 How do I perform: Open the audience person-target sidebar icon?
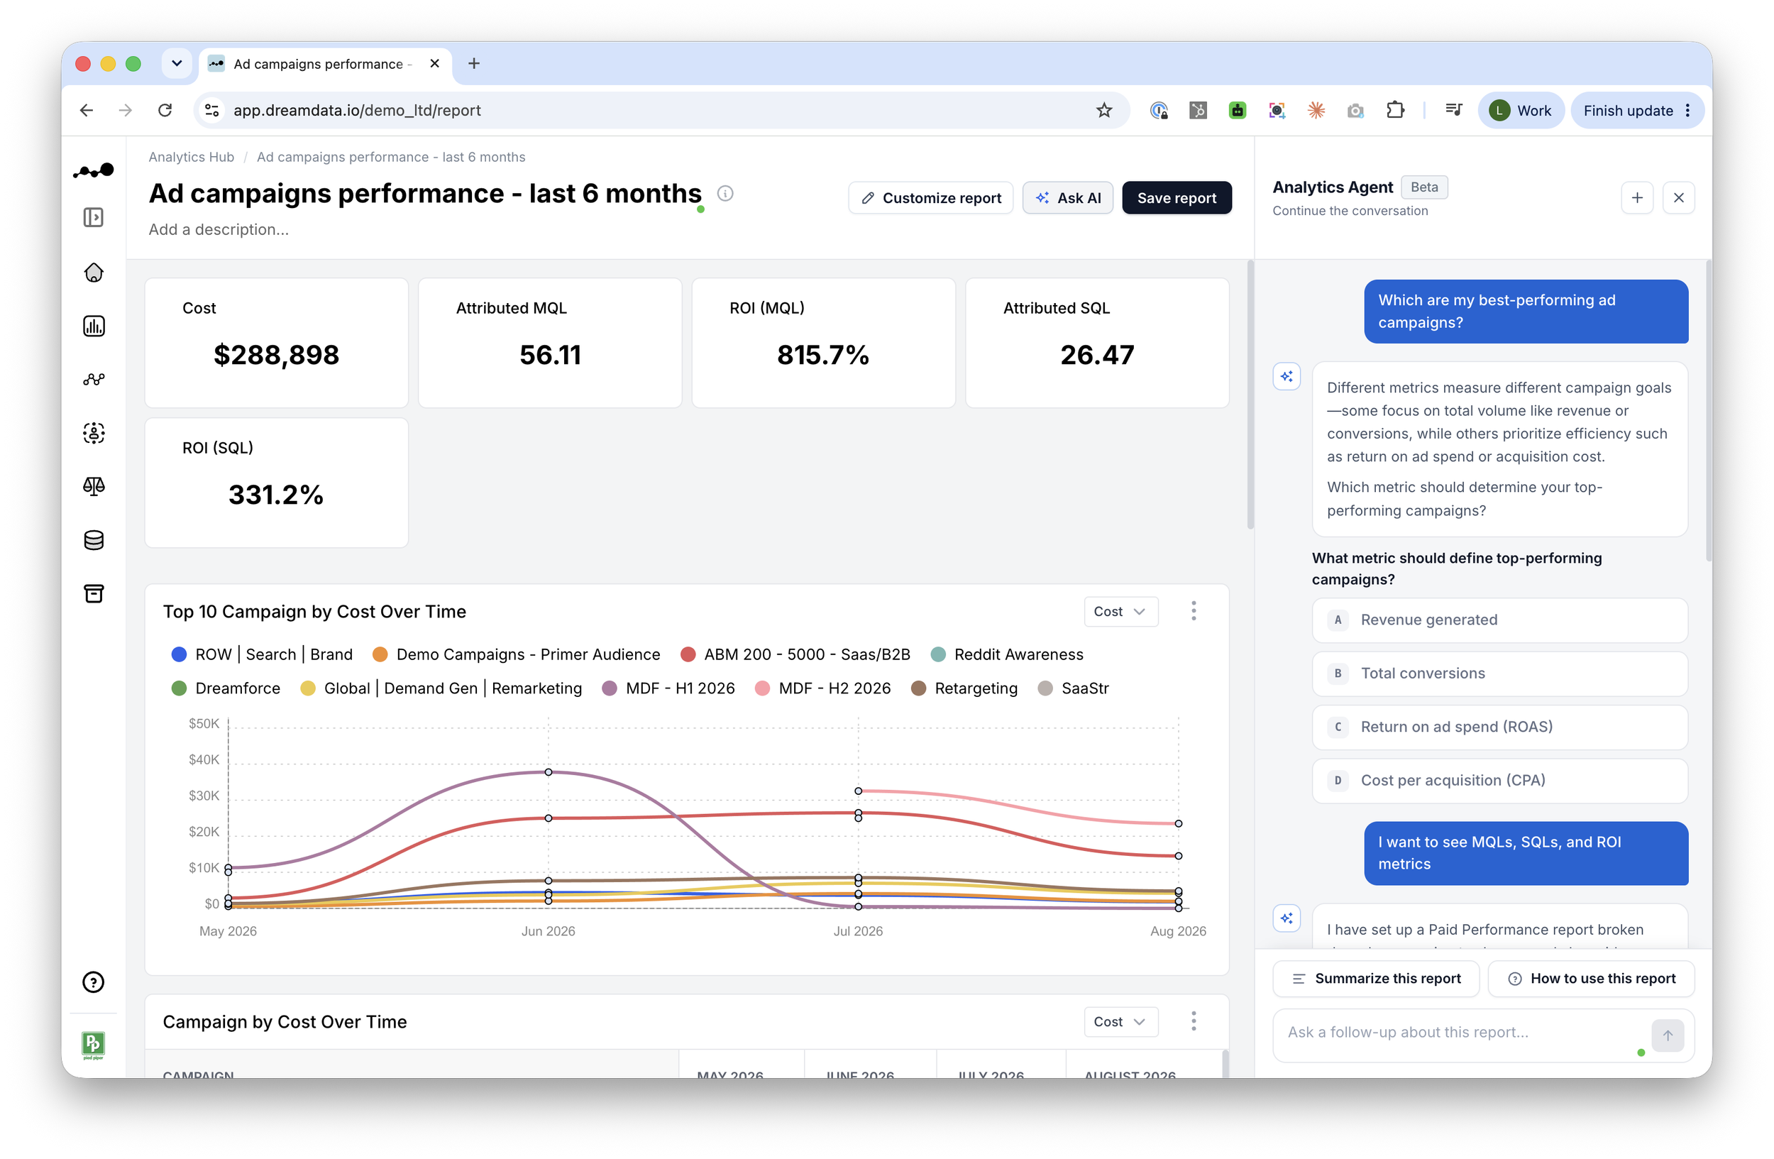click(x=93, y=433)
